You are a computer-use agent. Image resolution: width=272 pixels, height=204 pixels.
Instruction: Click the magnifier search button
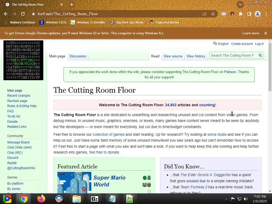tap(260, 55)
